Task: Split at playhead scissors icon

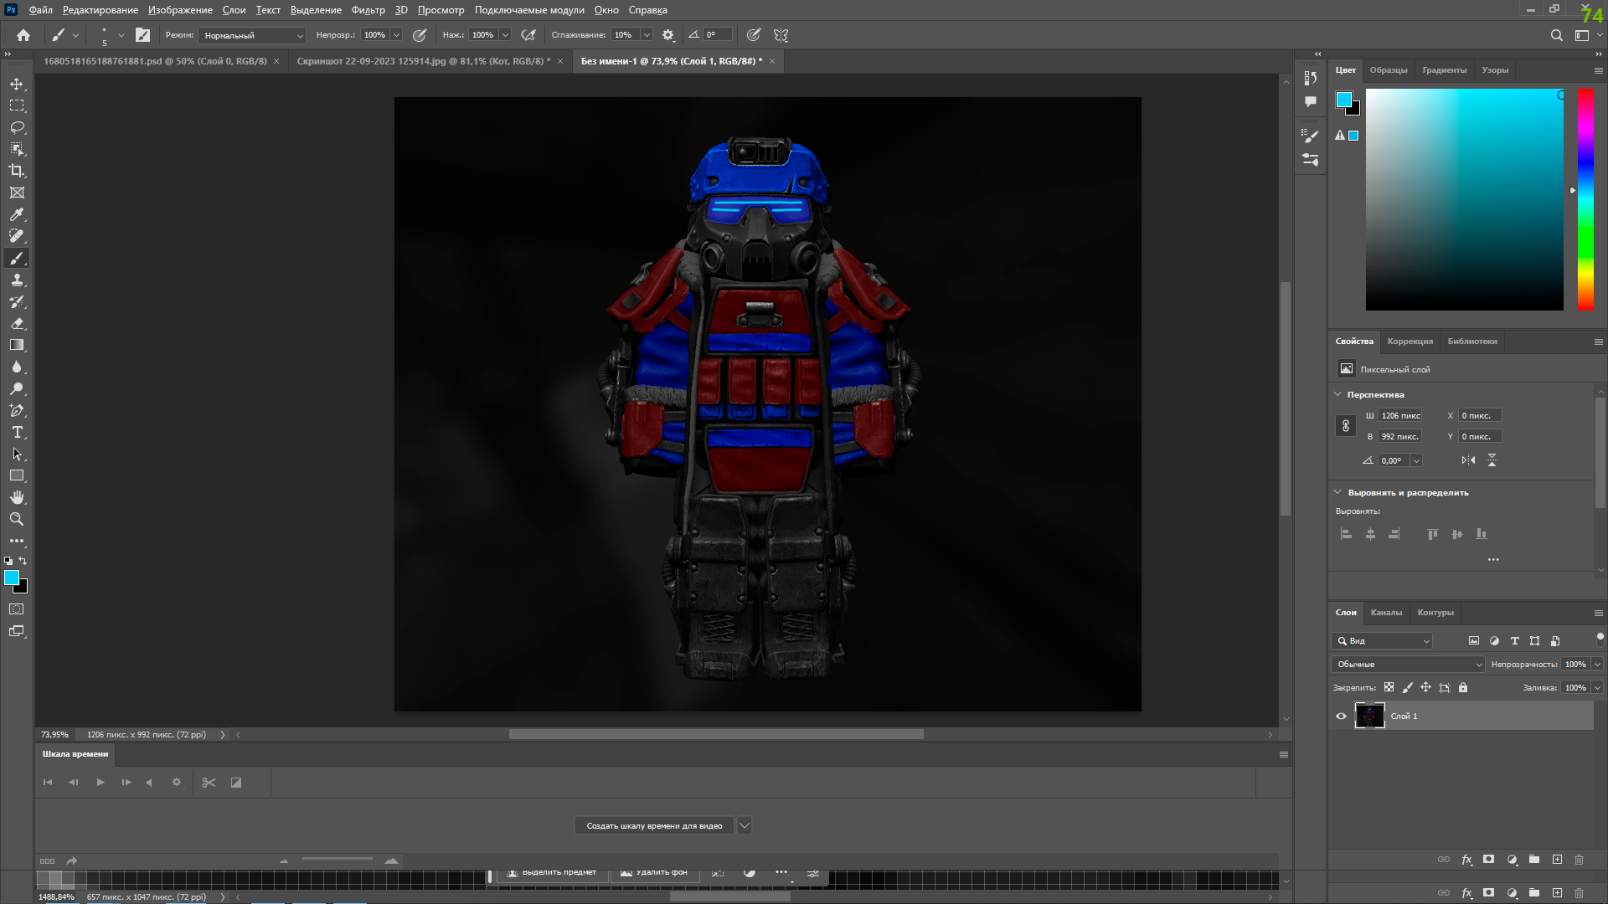Action: pos(209,783)
